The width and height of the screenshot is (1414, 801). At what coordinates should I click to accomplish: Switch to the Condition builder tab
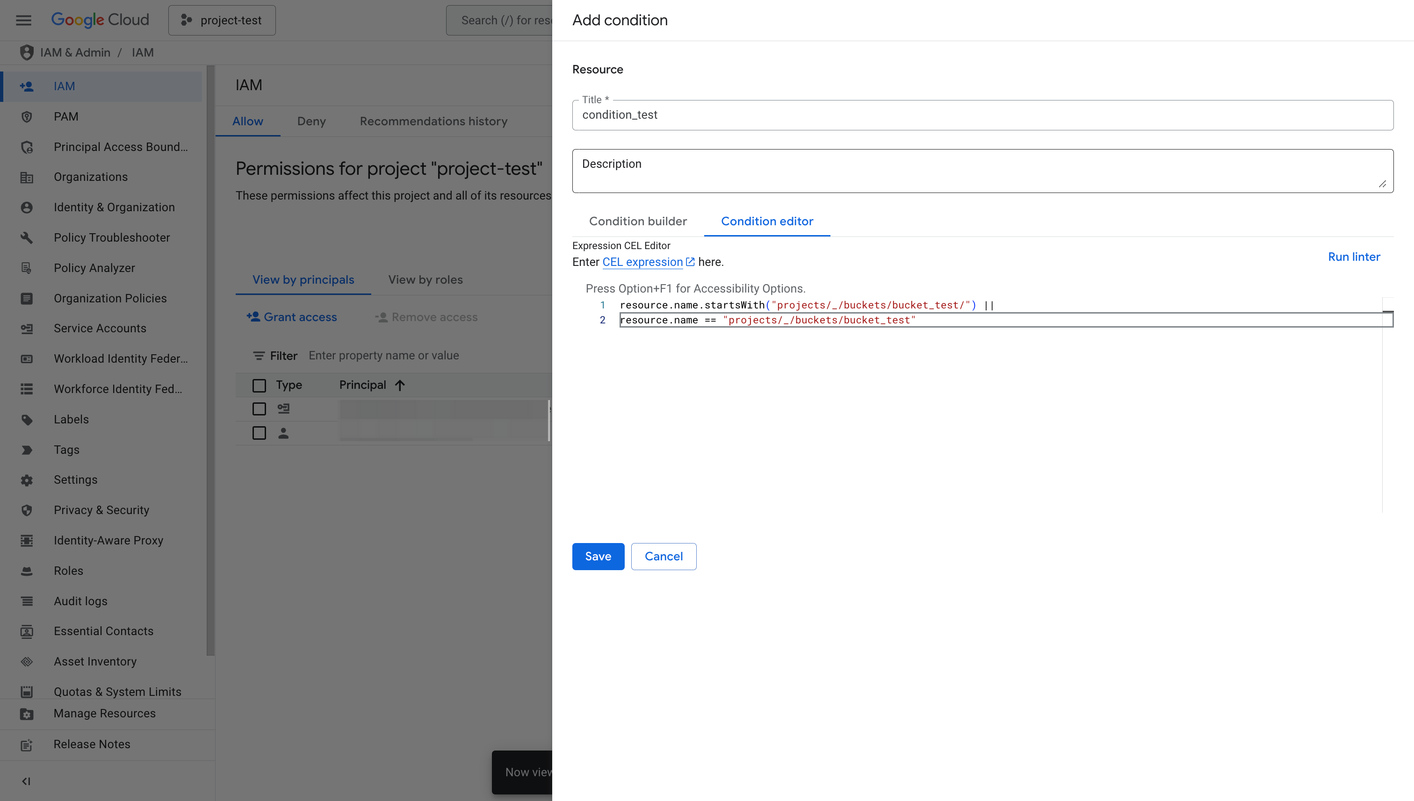pos(637,221)
